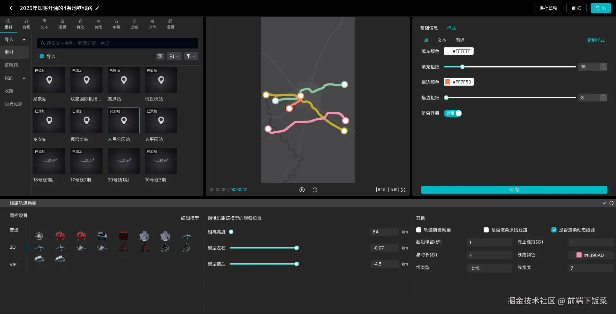Switch to the 基础信息 tab
This screenshot has width=616, height=314.
point(429,28)
